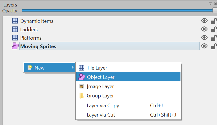Image resolution: width=217 pixels, height=125 pixels.
Task: Click the Opacity label
Action: coord(10,11)
